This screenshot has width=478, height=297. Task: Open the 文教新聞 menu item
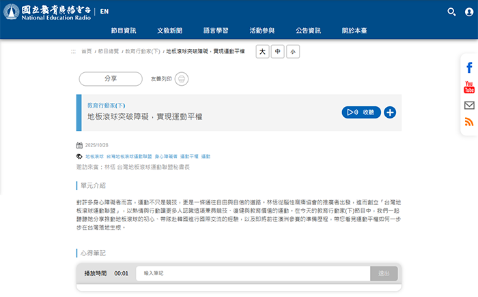tap(169, 31)
